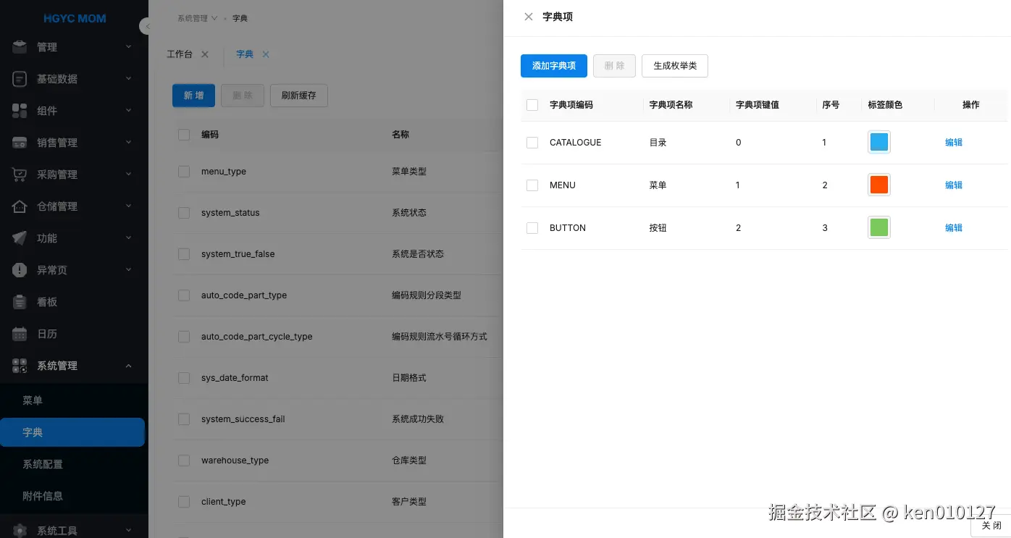Open the 附件信息 submenu item
Image resolution: width=1011 pixels, height=538 pixels.
point(72,496)
